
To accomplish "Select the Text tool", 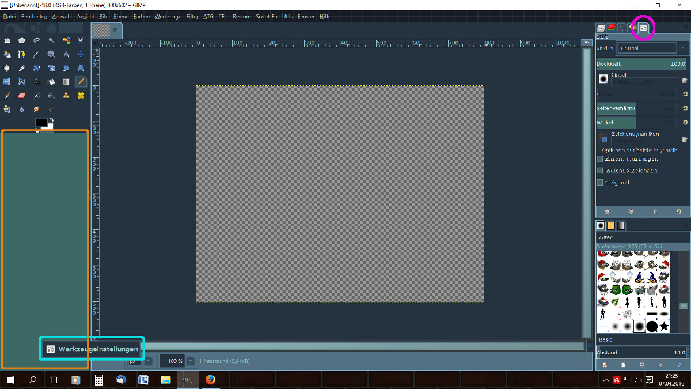I will [36, 82].
